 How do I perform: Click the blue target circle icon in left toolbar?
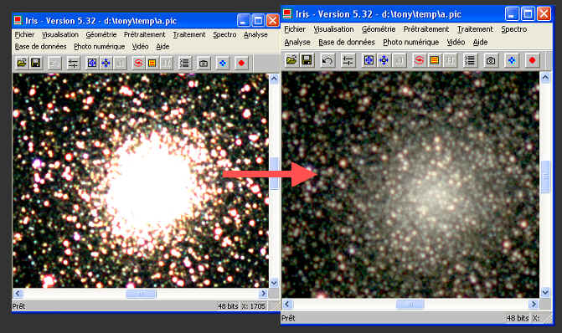[92, 64]
